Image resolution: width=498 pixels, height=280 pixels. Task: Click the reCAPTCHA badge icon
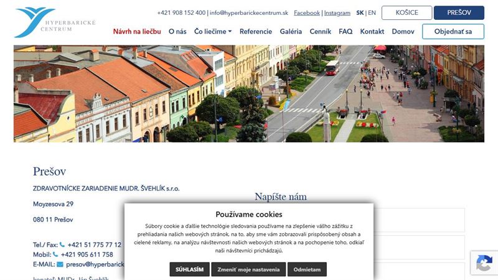pos(484,263)
